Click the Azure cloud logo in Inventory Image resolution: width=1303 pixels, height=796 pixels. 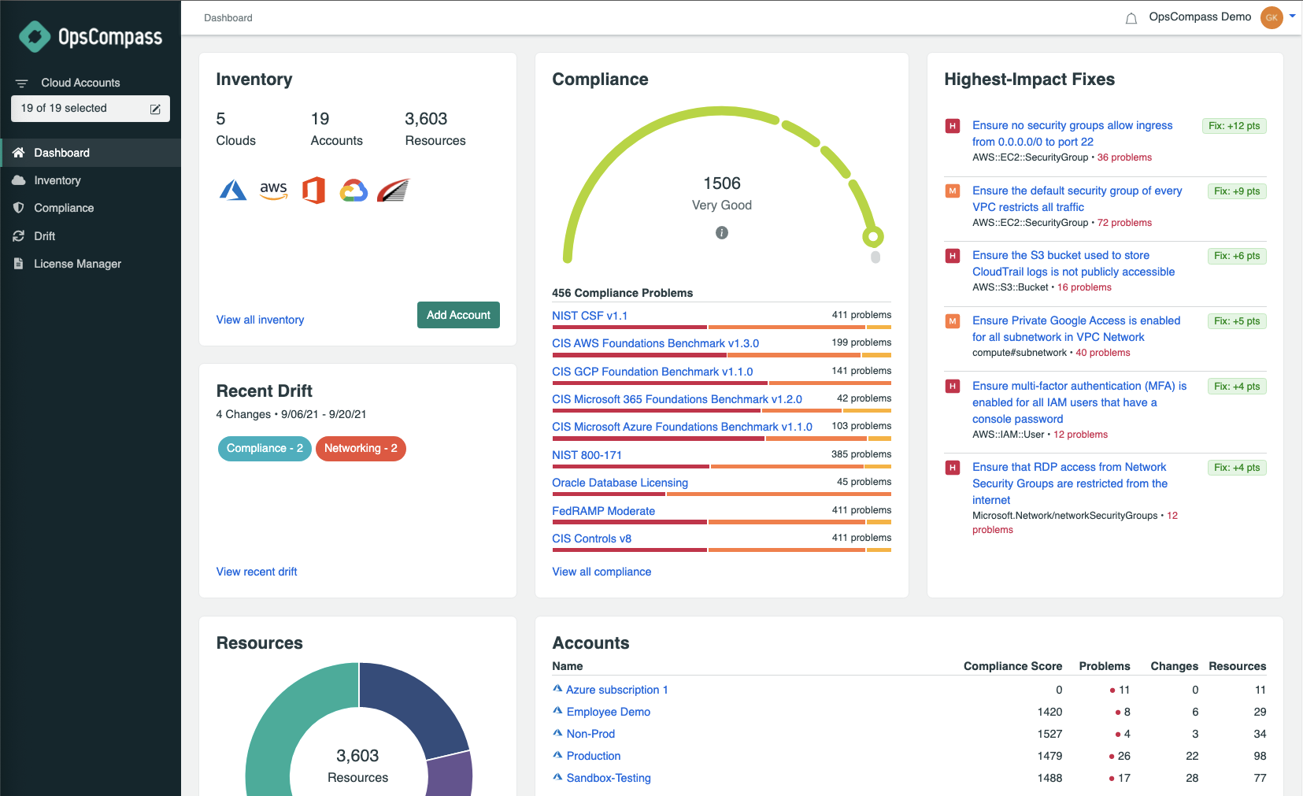coord(233,191)
